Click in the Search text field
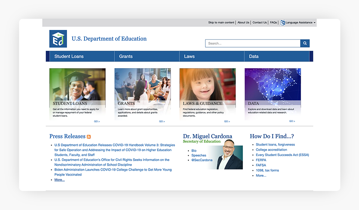Screen dimensions: 359x210 click(252, 43)
